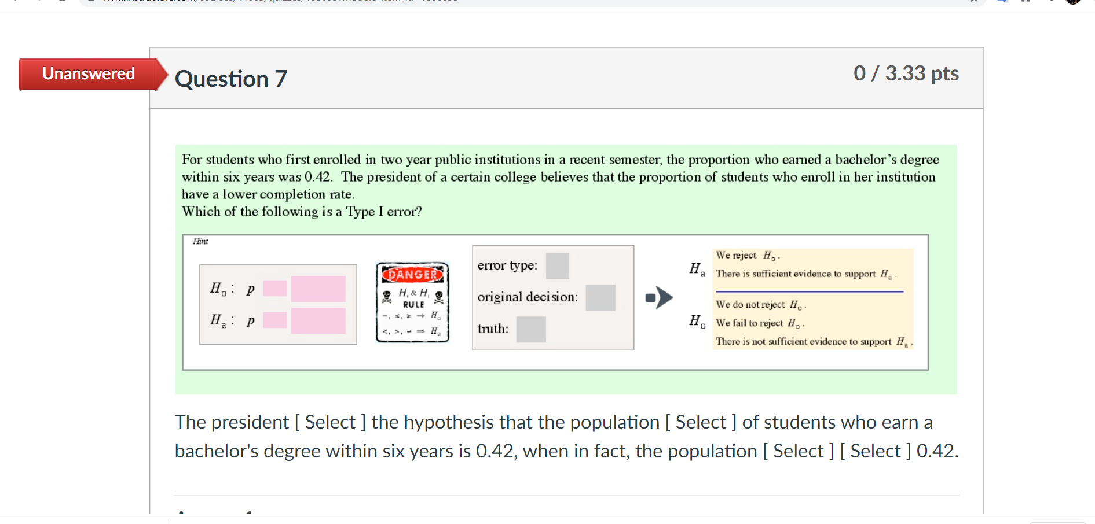Open the last Select dropdown before final 0.42

875,451
